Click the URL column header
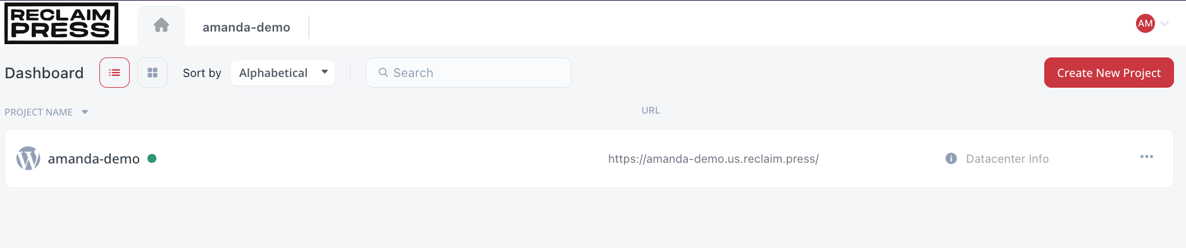The width and height of the screenshot is (1186, 248). [x=651, y=110]
